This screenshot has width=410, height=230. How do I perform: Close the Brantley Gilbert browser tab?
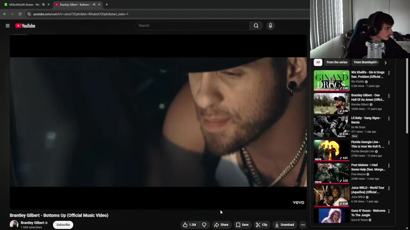point(99,4)
